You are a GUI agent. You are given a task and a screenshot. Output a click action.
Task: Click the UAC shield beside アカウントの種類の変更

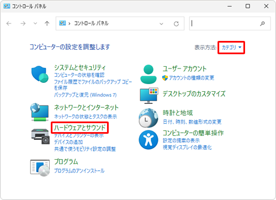point(165,78)
